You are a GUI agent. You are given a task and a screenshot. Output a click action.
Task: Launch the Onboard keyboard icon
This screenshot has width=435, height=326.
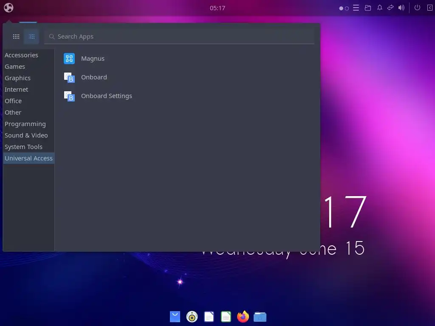pyautogui.click(x=69, y=77)
